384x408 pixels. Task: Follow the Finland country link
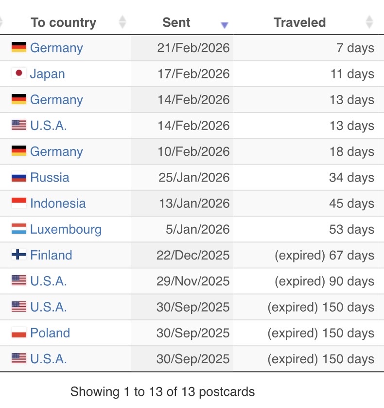coord(51,255)
